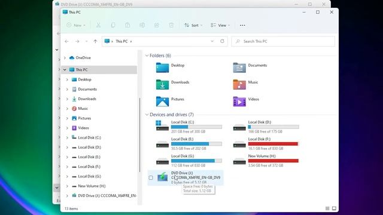Go up one level with up arrow
This screenshot has width=383, height=215.
[x=95, y=41]
